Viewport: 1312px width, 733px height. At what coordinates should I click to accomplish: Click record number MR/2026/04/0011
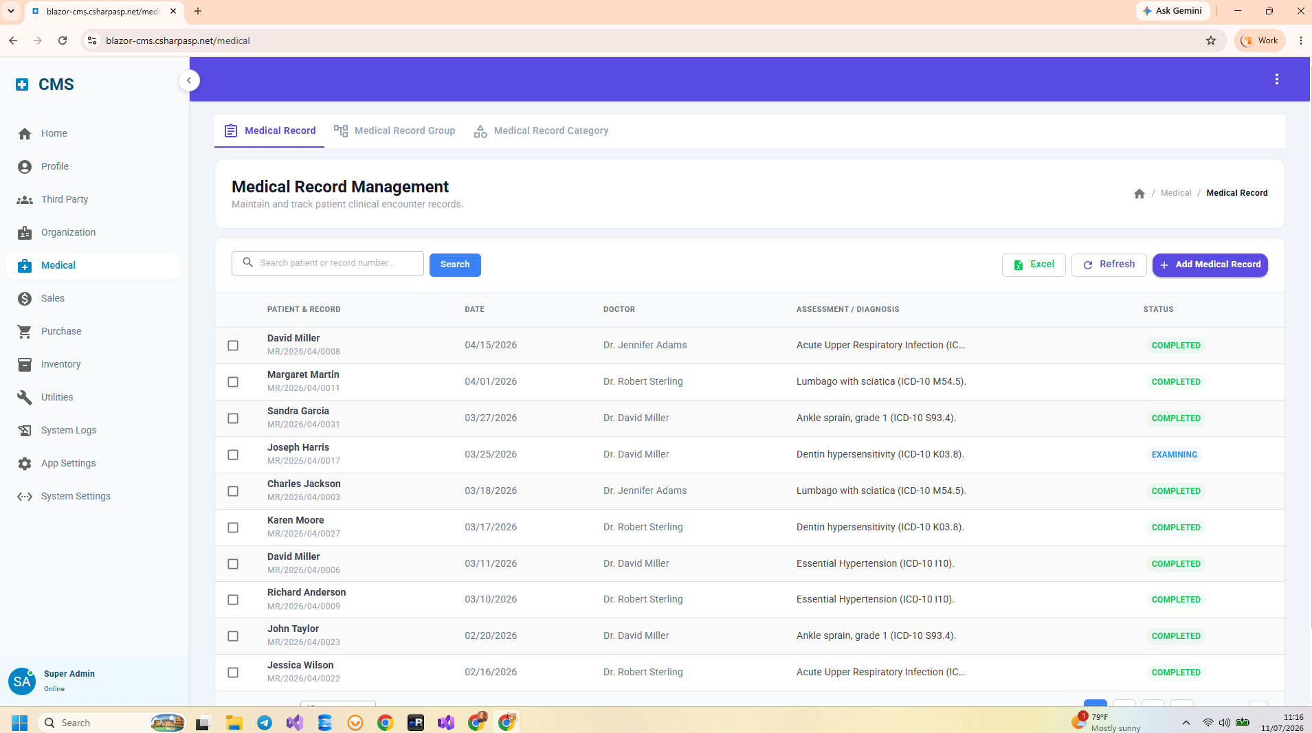point(303,388)
